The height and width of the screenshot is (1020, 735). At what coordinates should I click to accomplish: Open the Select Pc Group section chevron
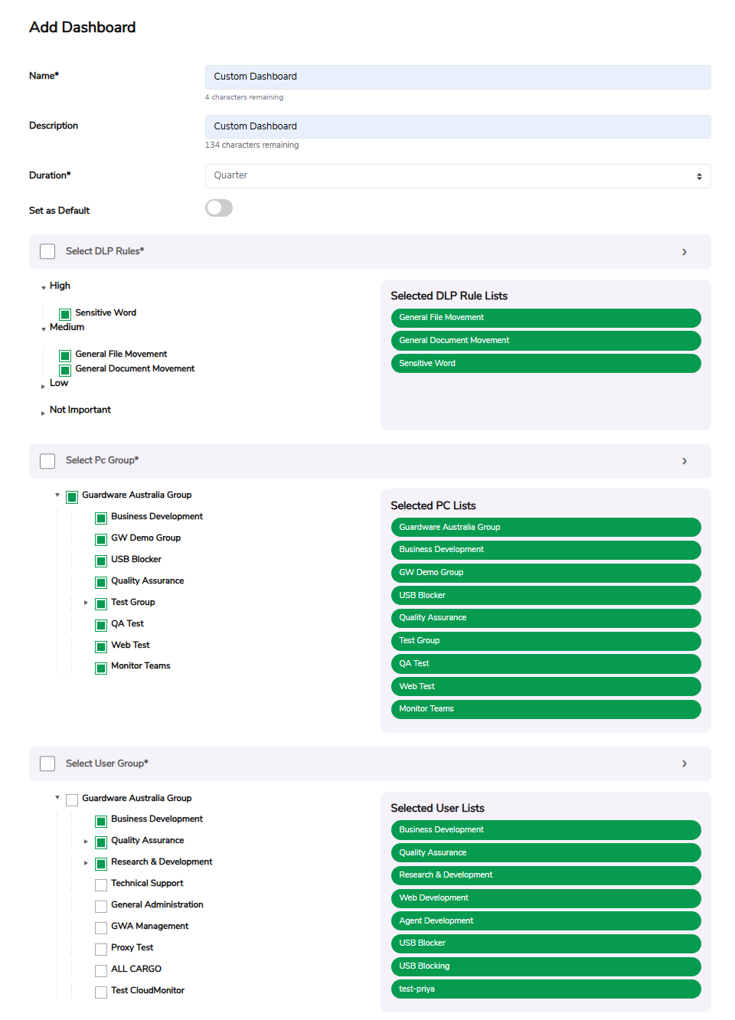coord(684,461)
